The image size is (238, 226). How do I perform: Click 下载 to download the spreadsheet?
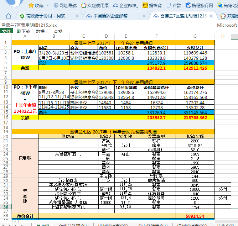click(x=23, y=31)
